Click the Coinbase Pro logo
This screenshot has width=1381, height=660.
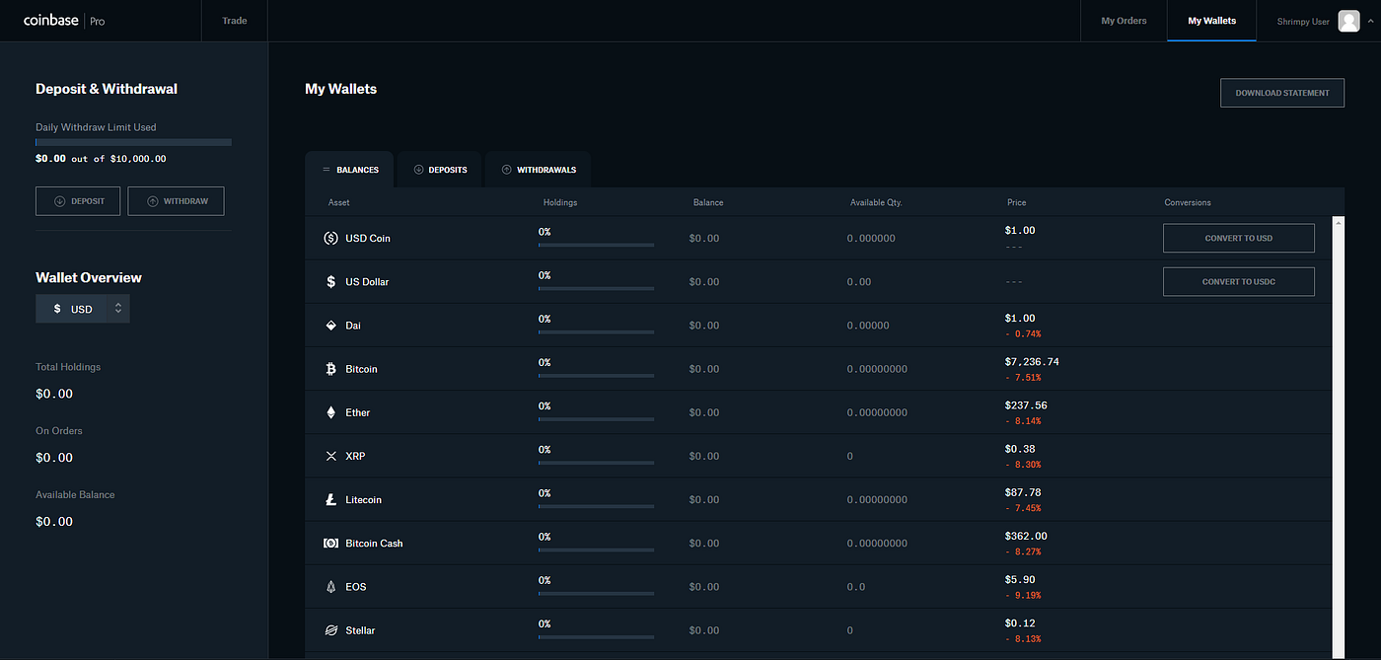[64, 21]
